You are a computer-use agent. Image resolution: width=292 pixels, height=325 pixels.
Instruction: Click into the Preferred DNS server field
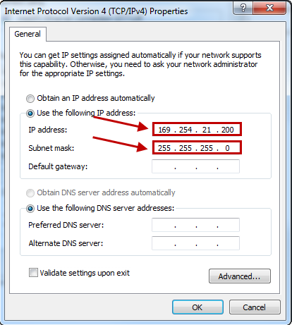195,225
